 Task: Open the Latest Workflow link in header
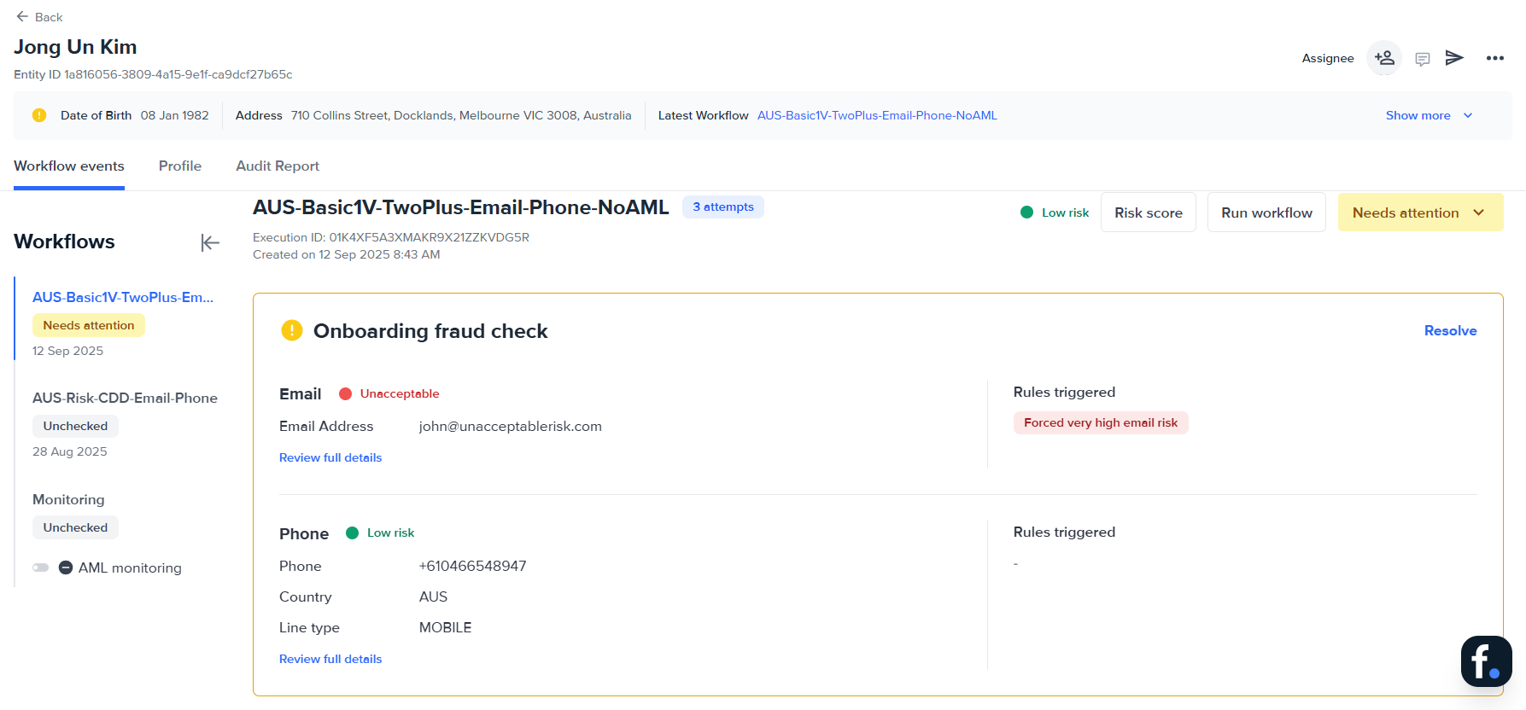(x=877, y=115)
